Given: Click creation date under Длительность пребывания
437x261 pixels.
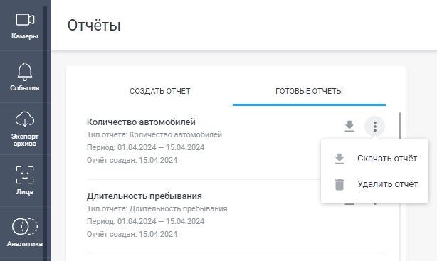Looking at the screenshot, I should tap(132, 234).
